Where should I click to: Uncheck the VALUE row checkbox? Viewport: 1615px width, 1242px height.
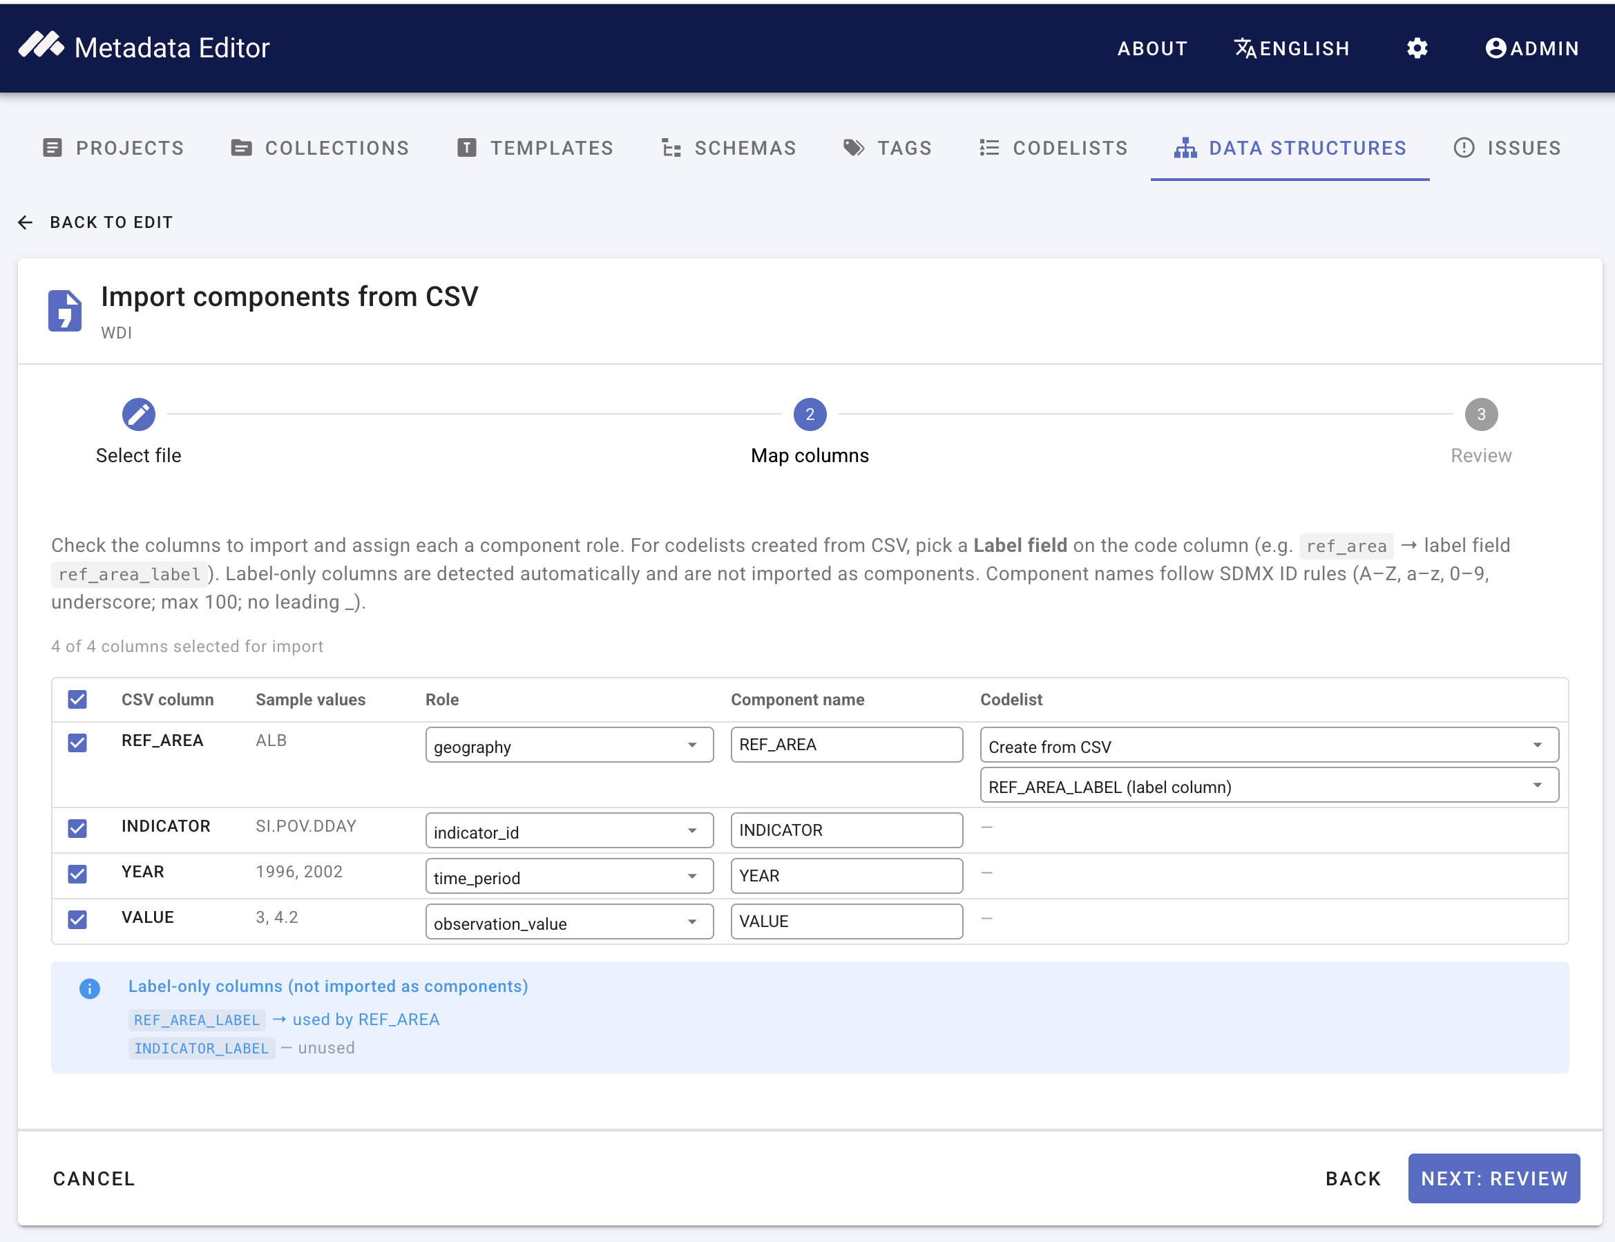[77, 919]
